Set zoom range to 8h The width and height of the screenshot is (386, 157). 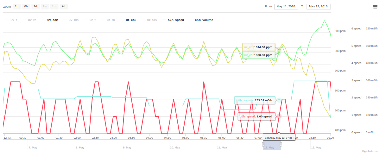(26, 6)
